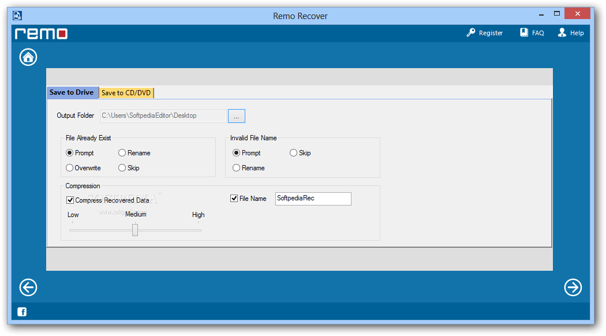Screen dimensions: 606x336
Task: Select Skip under Invalid File Name
Action: coord(293,153)
